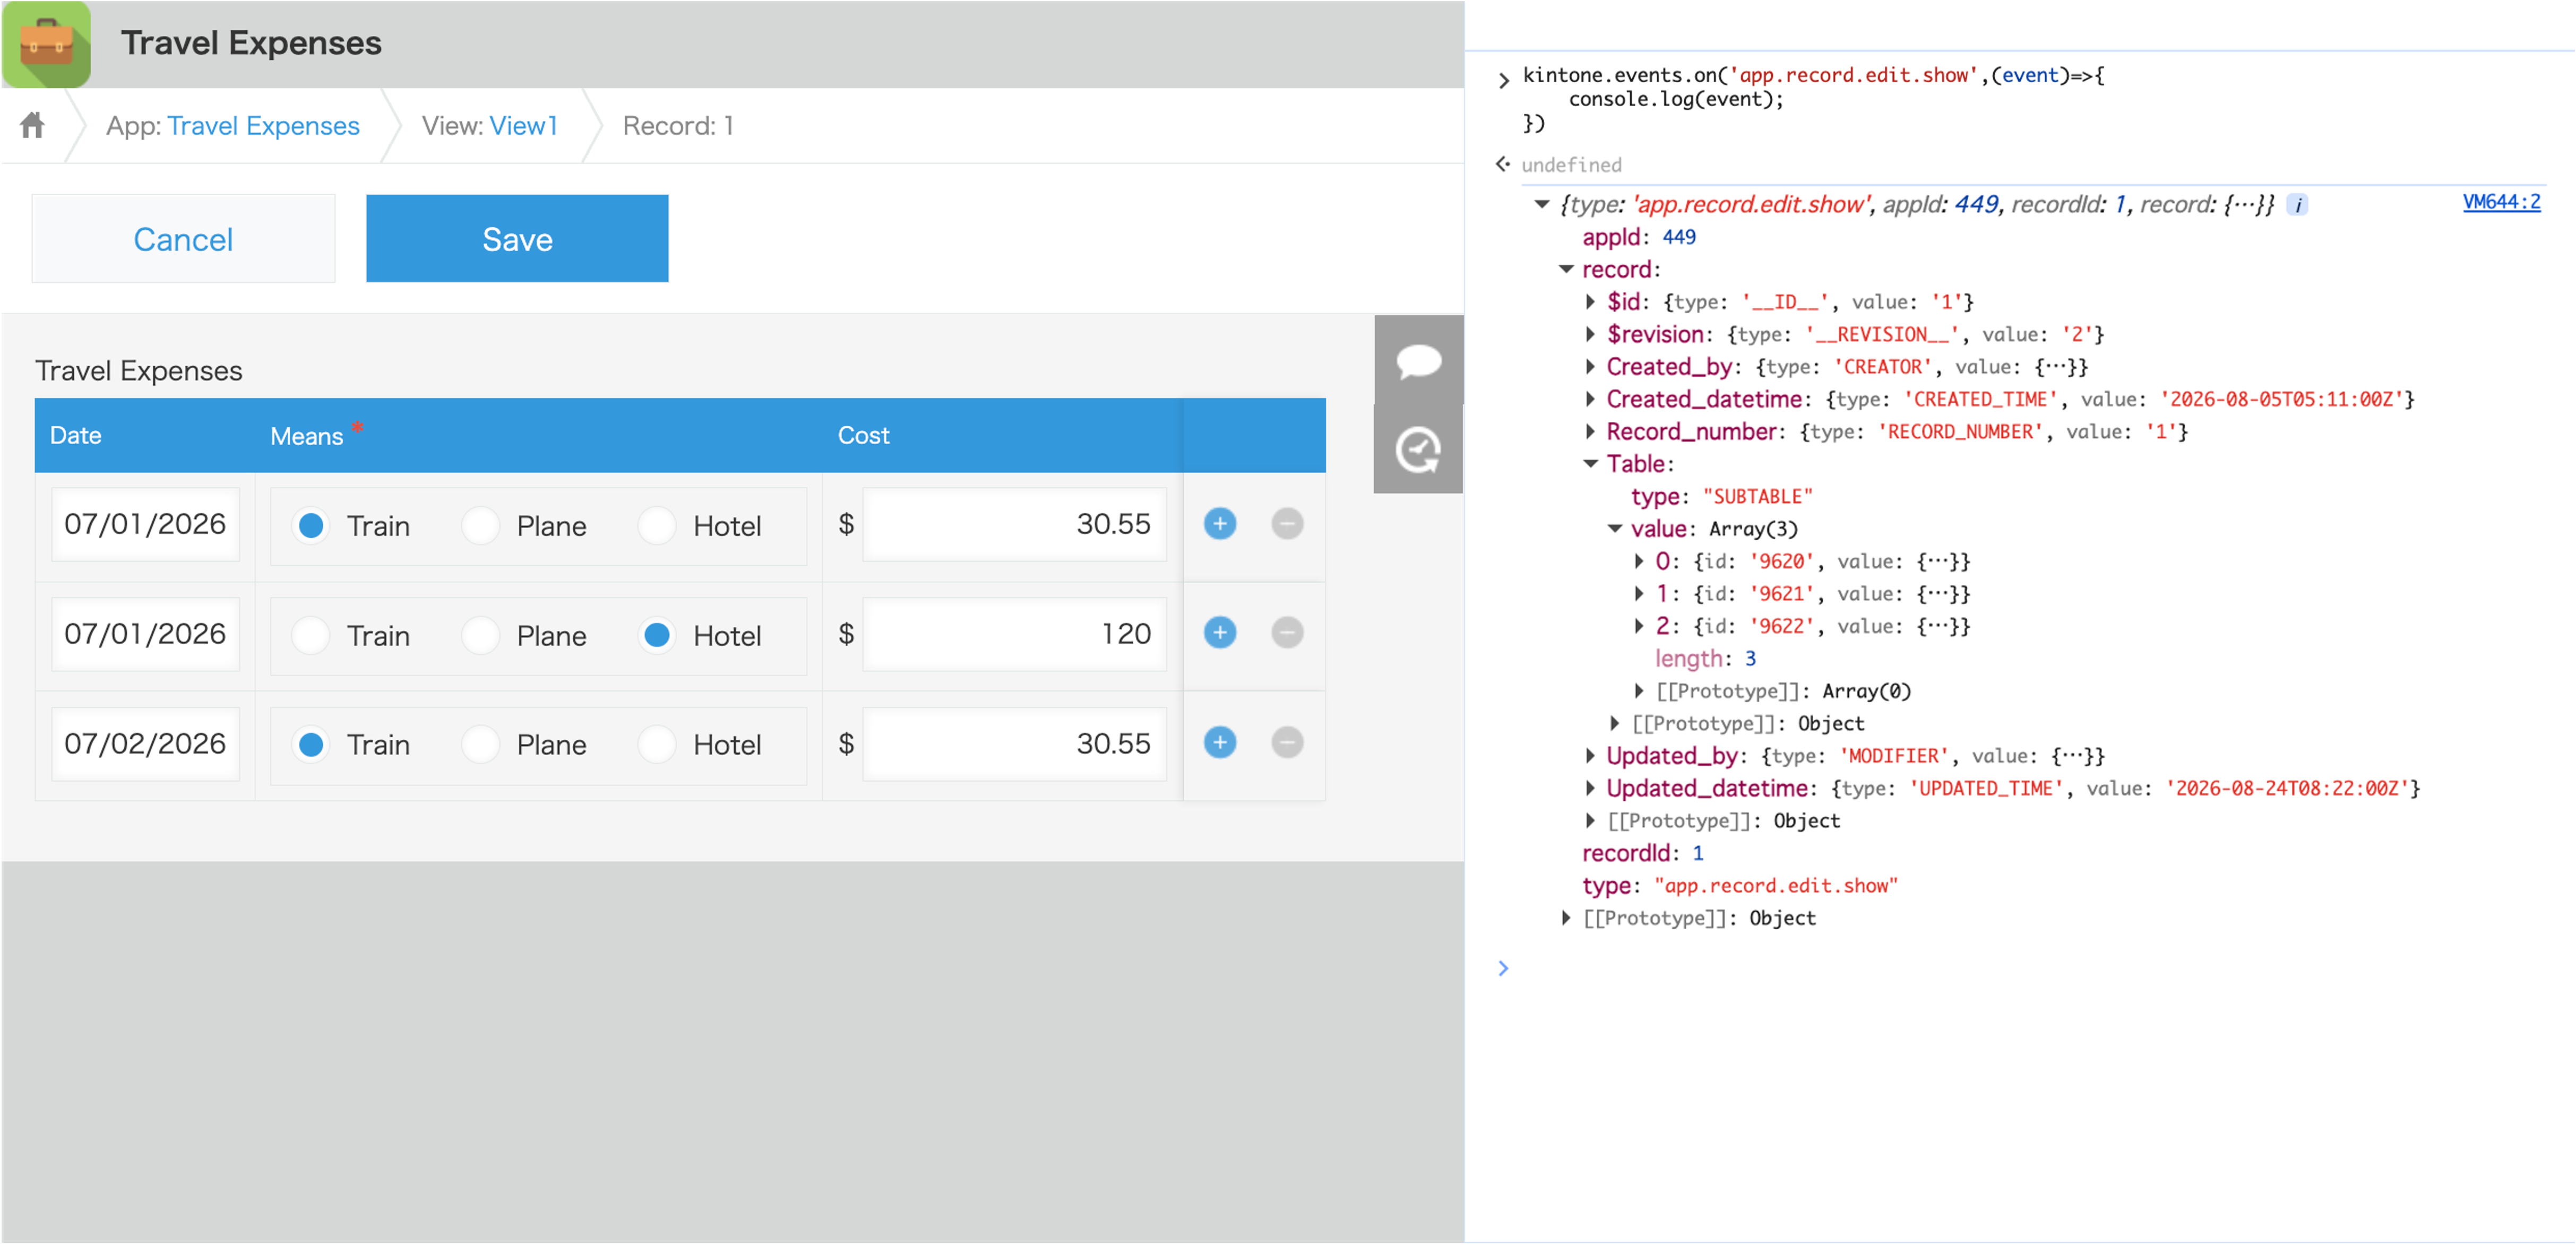
Task: Expand array item 0 with id 9620
Action: point(1639,561)
